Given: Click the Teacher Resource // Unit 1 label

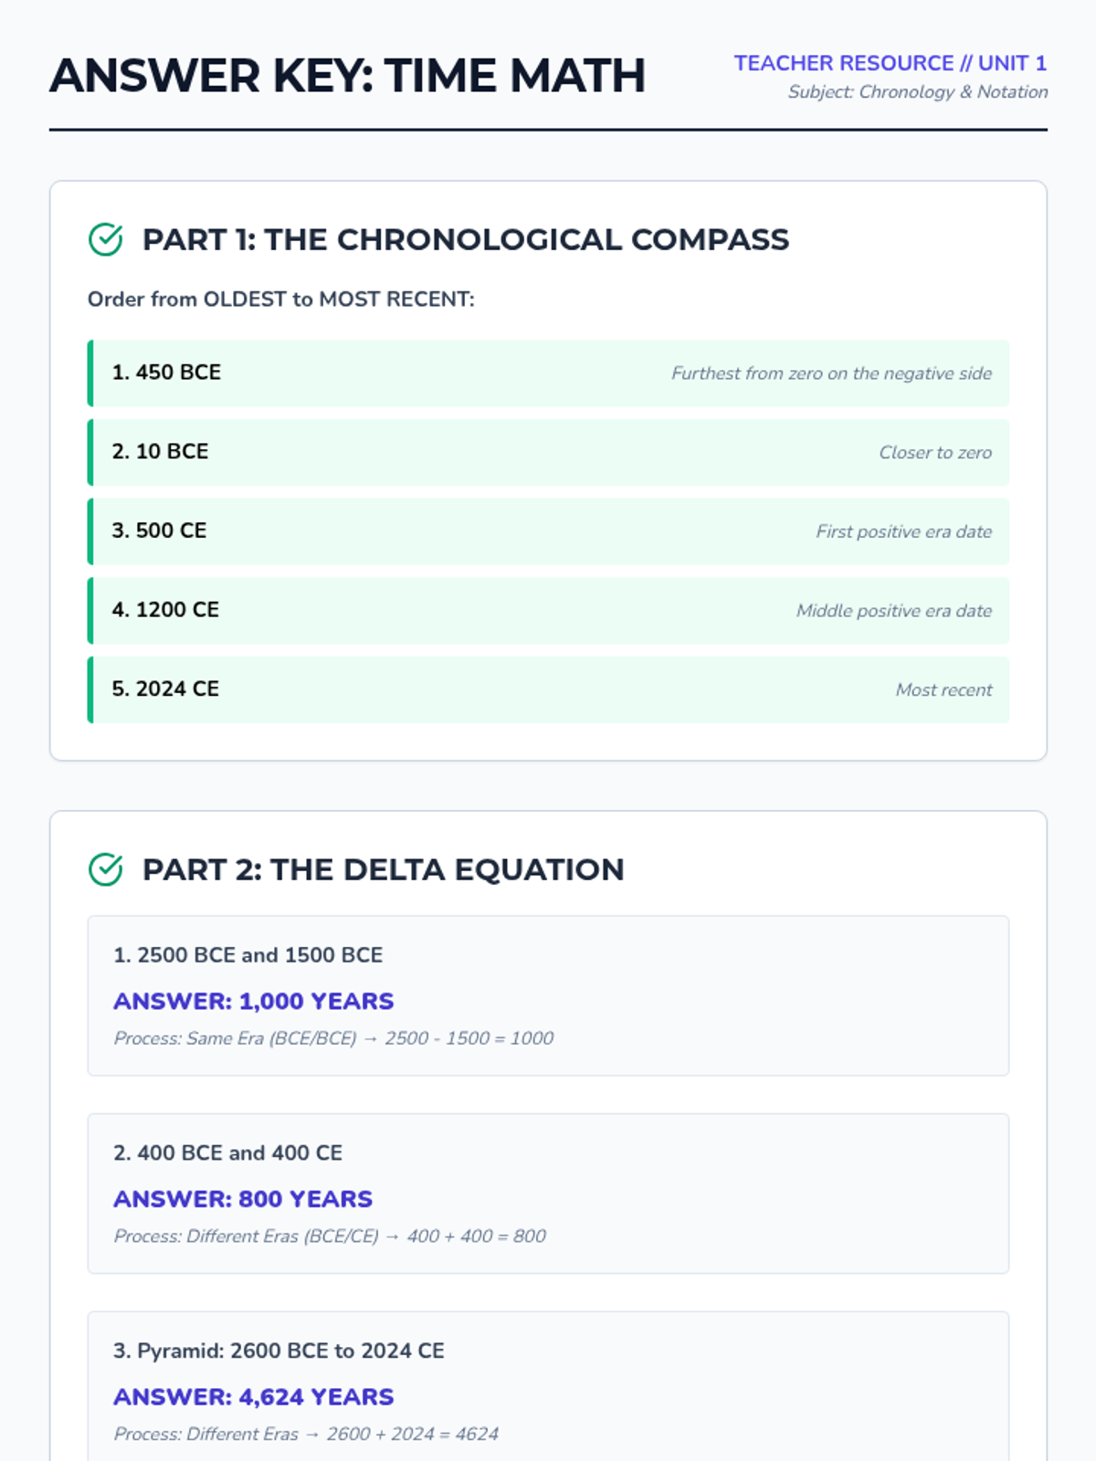Looking at the screenshot, I should pyautogui.click(x=890, y=63).
